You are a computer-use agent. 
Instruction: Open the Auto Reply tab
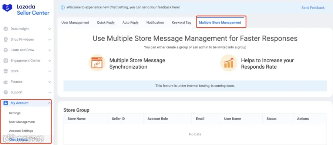(x=130, y=23)
